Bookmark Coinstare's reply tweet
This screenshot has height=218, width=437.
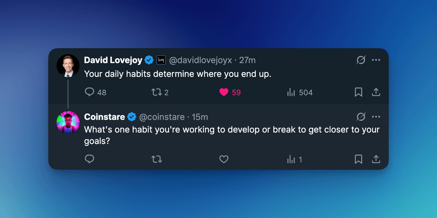coord(358,159)
